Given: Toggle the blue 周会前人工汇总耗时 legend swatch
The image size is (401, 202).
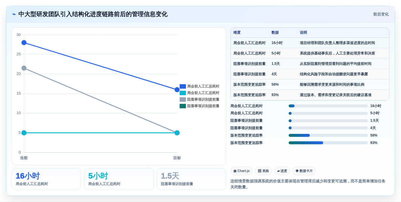Looking at the screenshot, I should tap(183, 86).
